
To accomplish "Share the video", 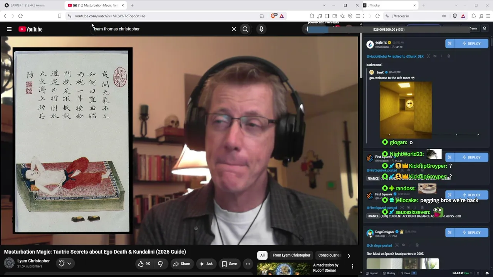I will (181, 264).
